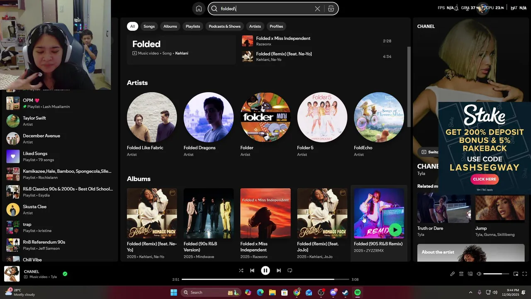Open the trap playlist by kristine

(60, 227)
